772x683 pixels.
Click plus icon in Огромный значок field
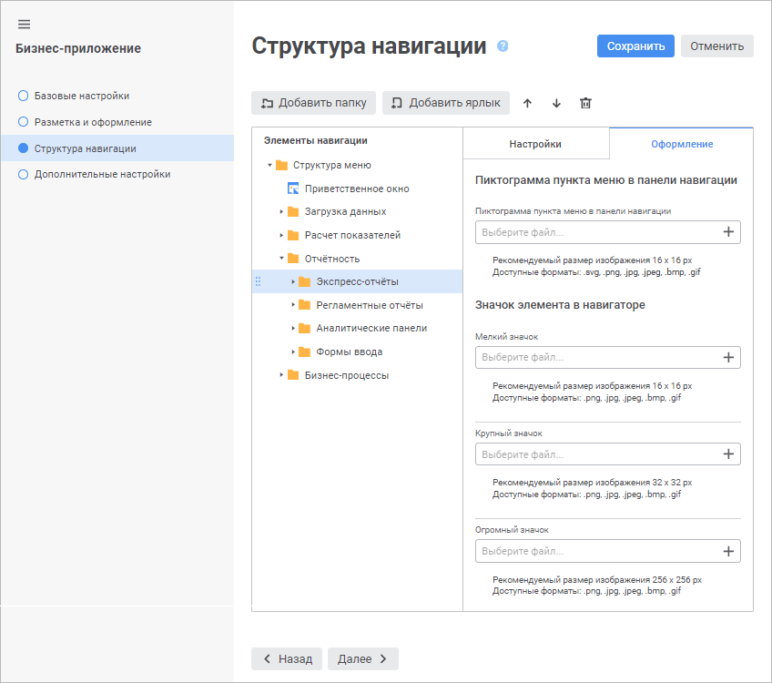[x=728, y=551]
